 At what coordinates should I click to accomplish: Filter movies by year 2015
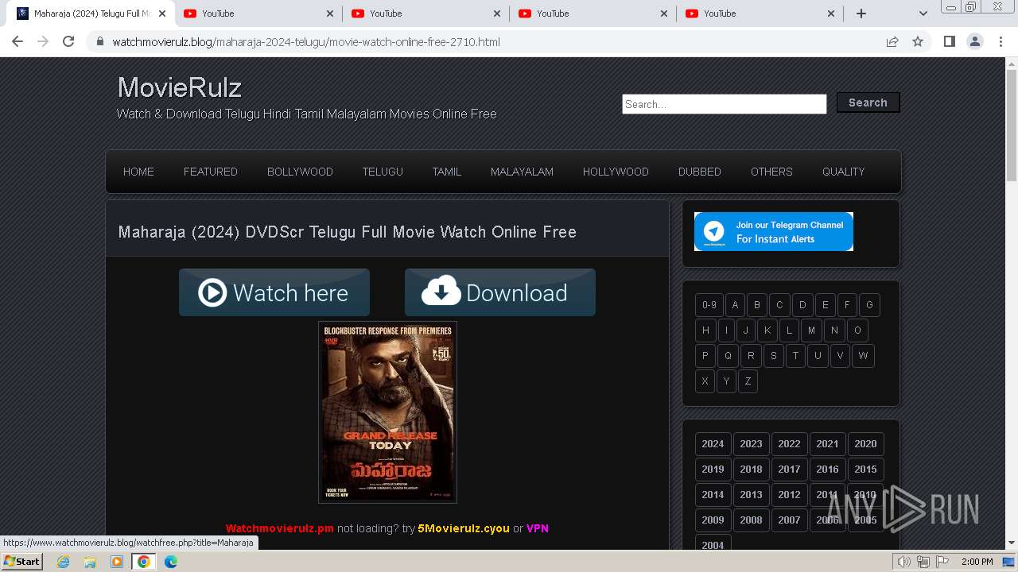[x=865, y=470]
